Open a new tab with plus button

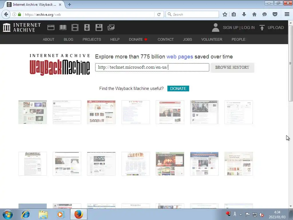click(69, 5)
